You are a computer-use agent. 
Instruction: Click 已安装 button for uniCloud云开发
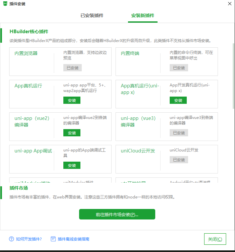[179, 160]
